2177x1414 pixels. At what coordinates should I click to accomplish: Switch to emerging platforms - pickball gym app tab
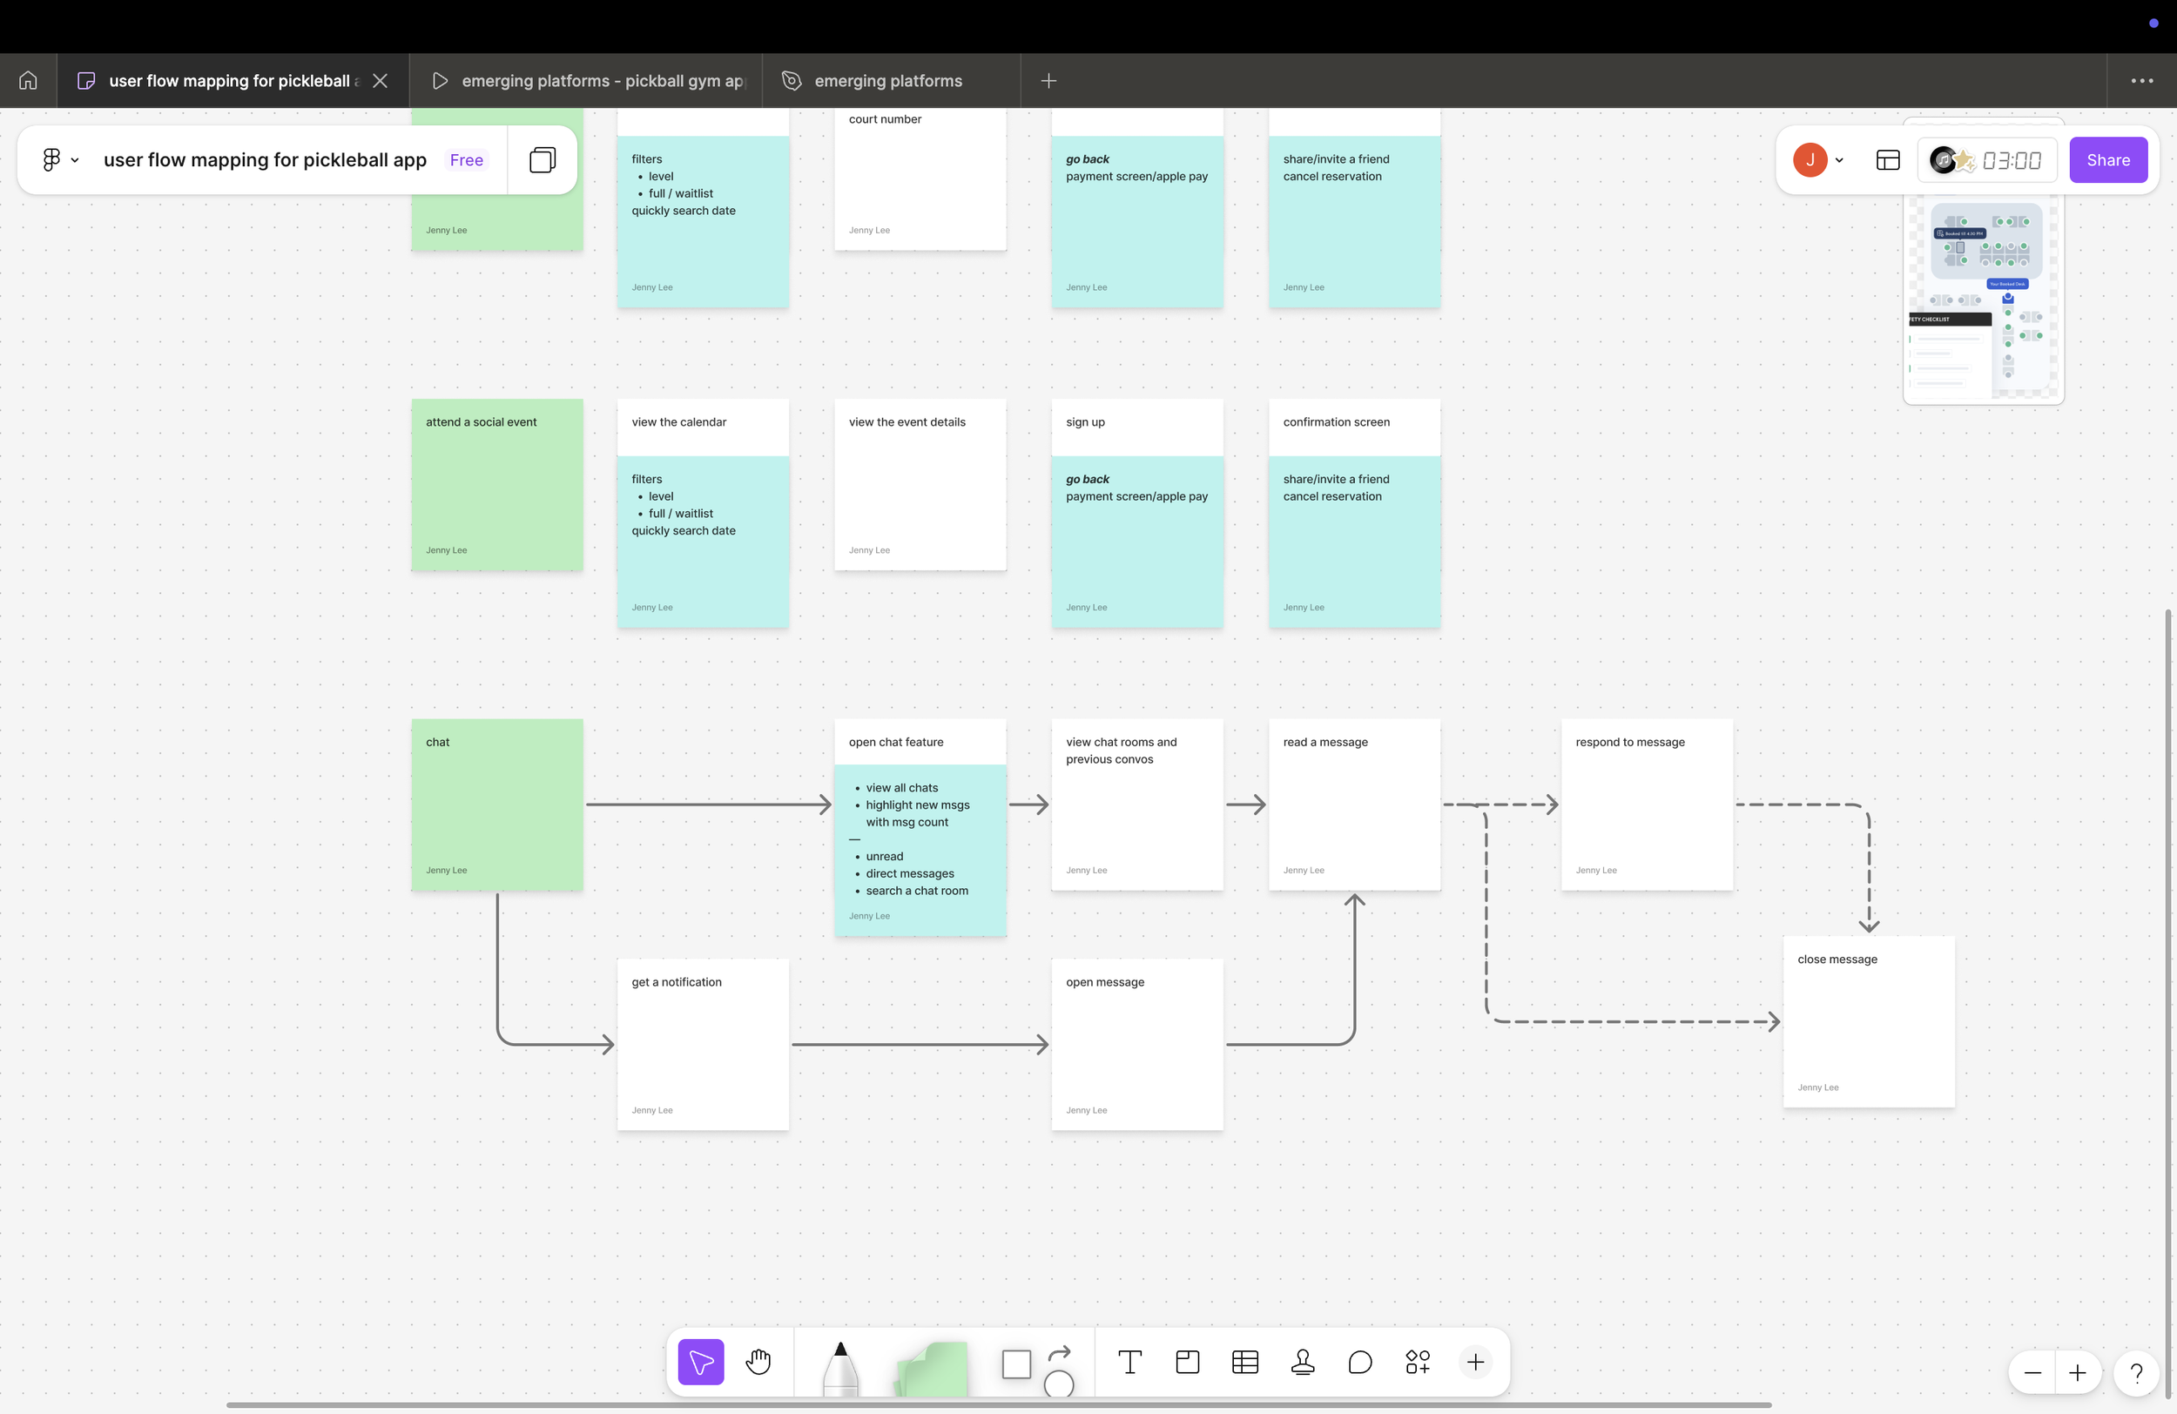(x=601, y=80)
